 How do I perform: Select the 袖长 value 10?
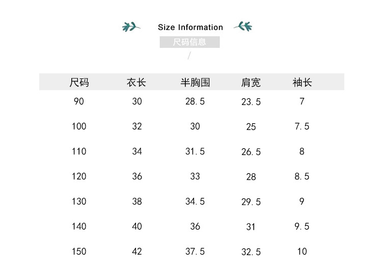pos(302,251)
